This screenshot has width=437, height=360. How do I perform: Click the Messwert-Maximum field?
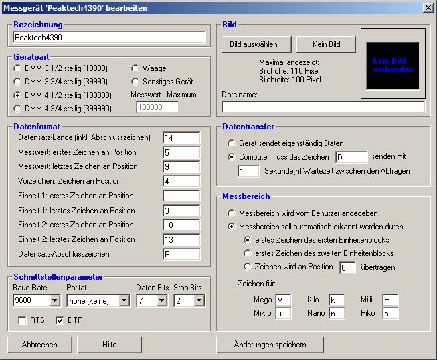coord(157,107)
